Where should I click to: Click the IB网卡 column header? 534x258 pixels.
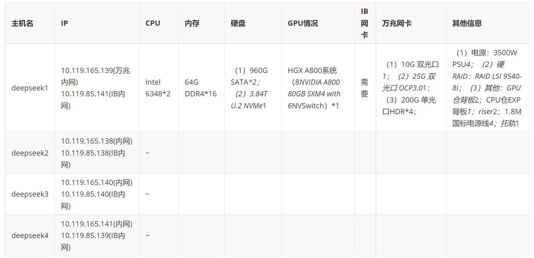point(365,23)
